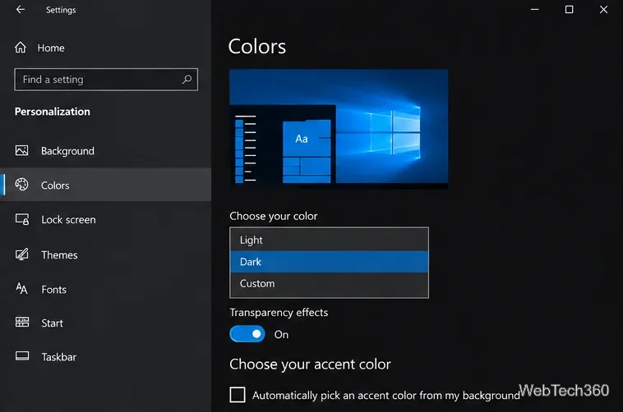Click the search magnifier icon
Image resolution: width=623 pixels, height=412 pixels.
coord(187,80)
